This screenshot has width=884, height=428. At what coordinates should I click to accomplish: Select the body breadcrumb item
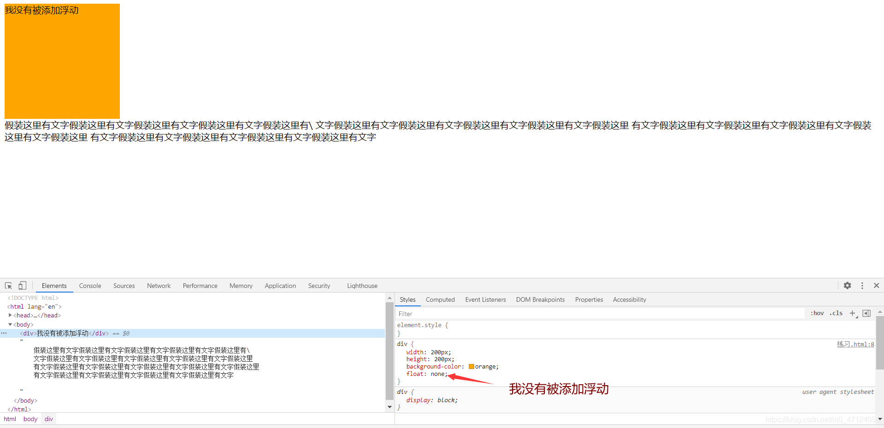pos(30,419)
